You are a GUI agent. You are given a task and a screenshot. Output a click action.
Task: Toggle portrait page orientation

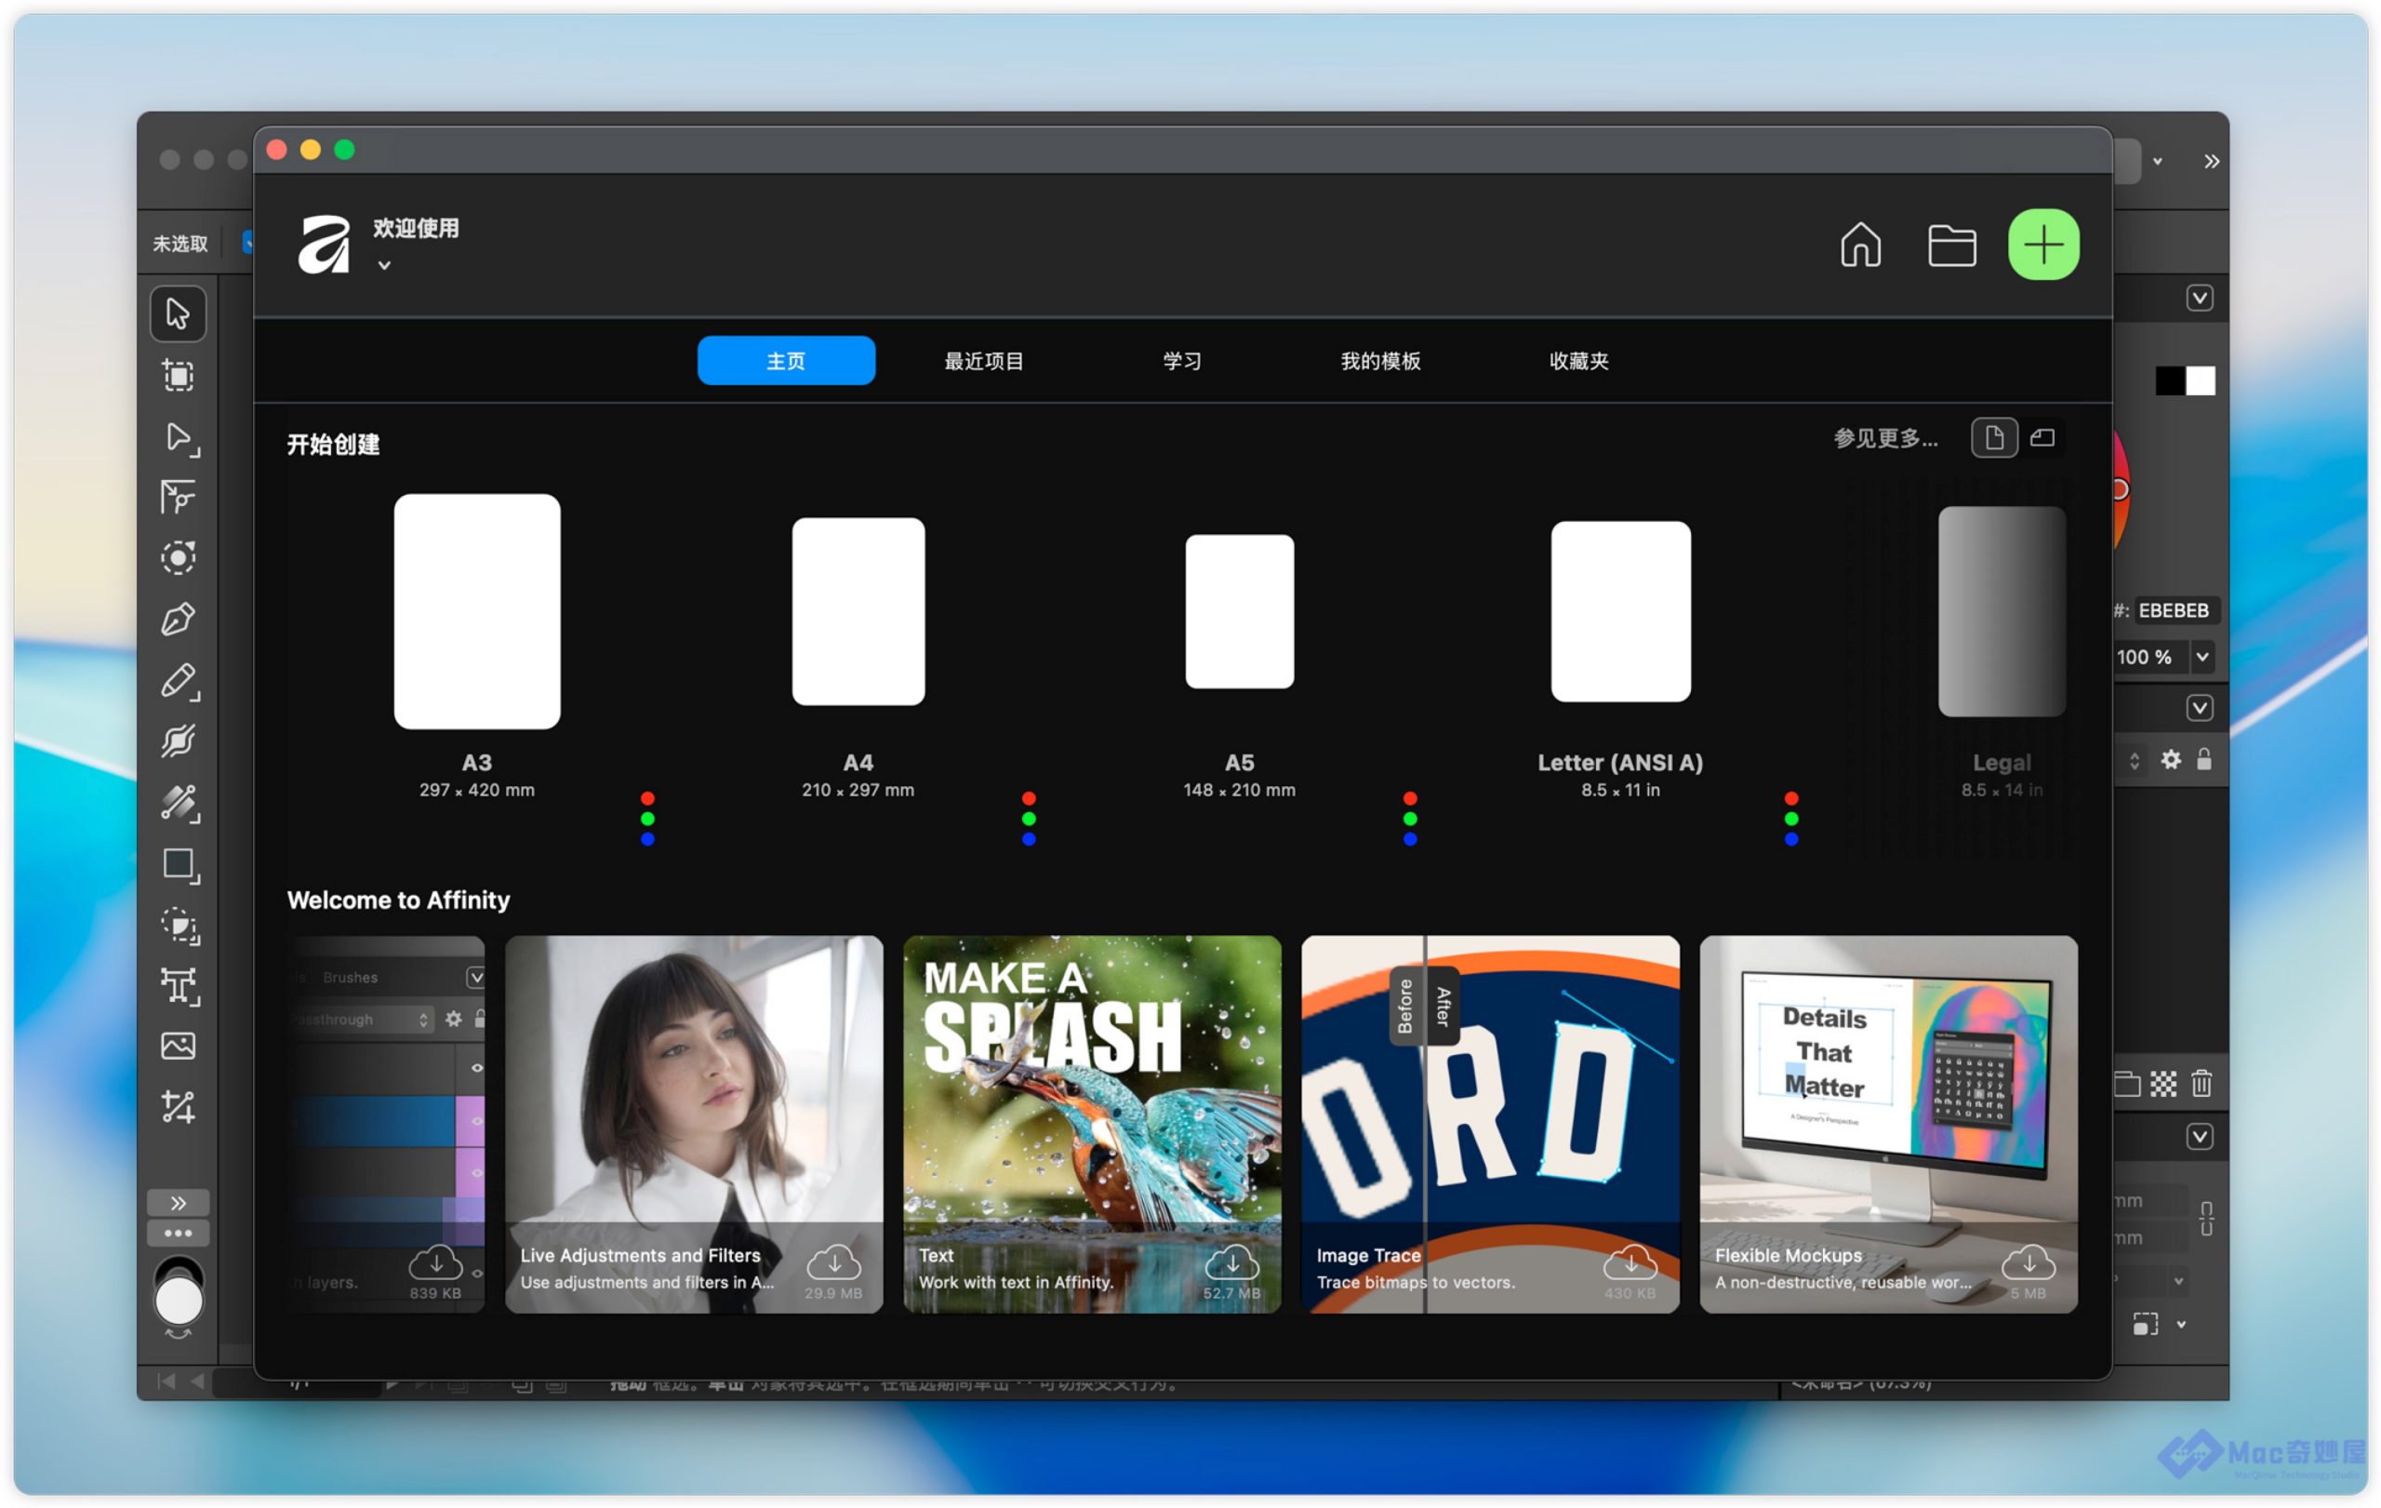[x=1993, y=437]
